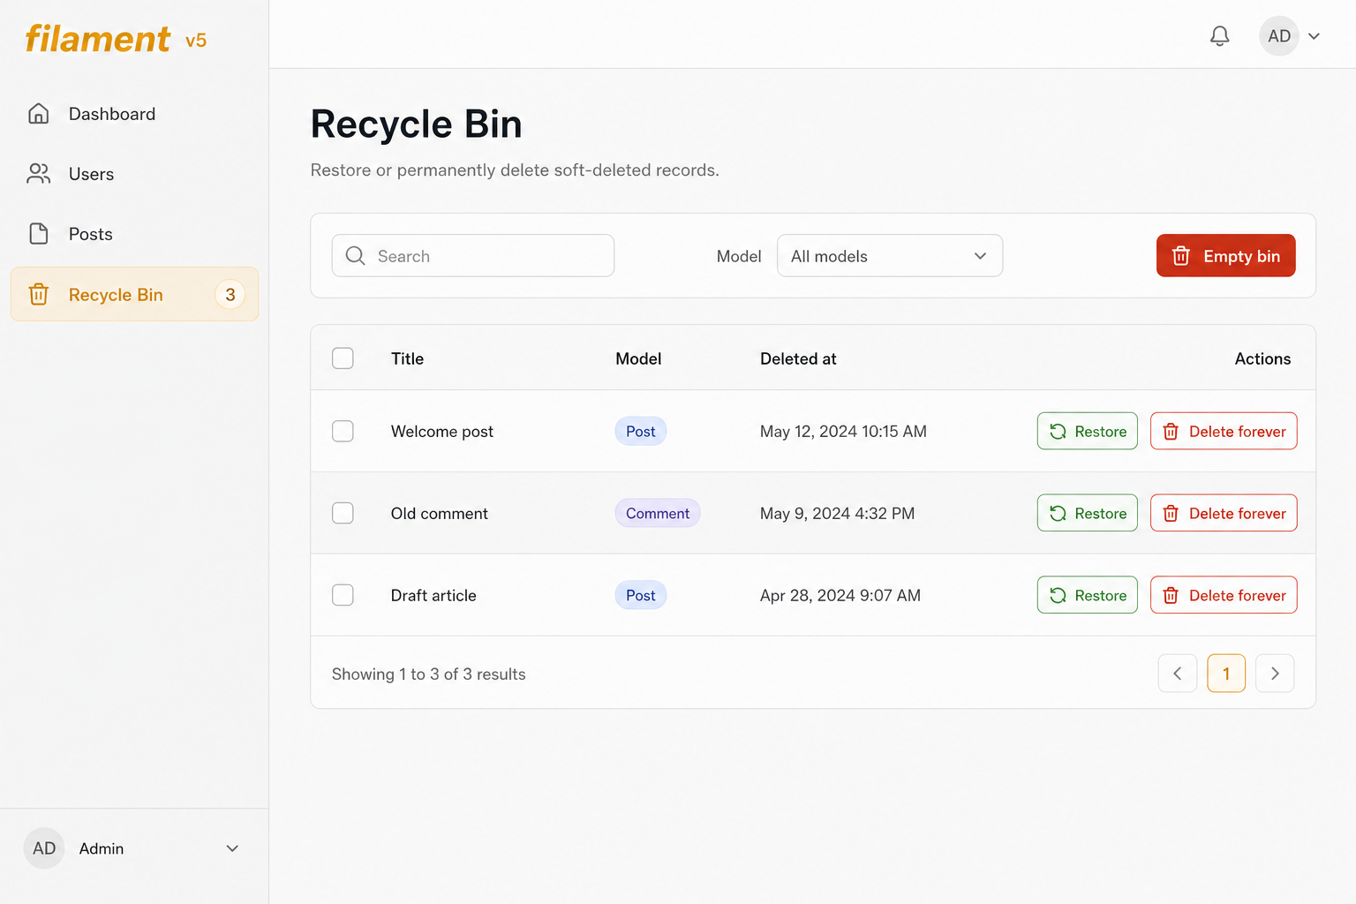Restore the Draft article record
The image size is (1356, 904).
point(1088,595)
